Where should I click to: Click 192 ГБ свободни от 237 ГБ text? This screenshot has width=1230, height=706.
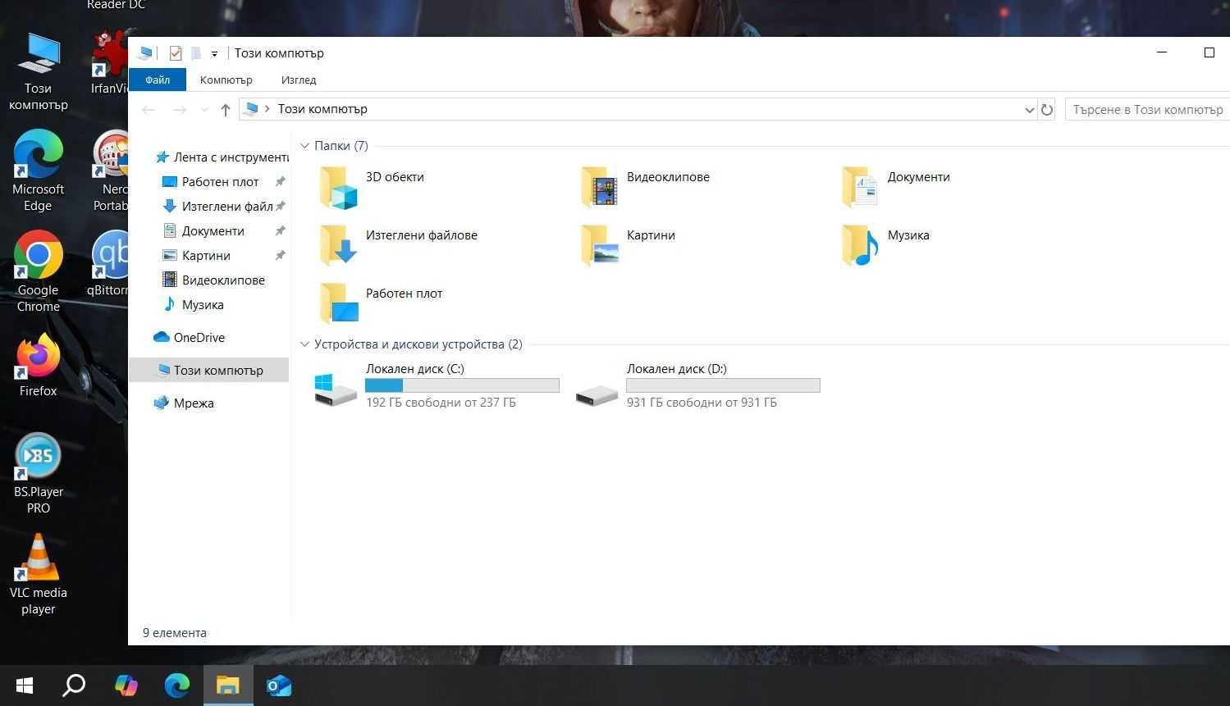click(x=441, y=403)
